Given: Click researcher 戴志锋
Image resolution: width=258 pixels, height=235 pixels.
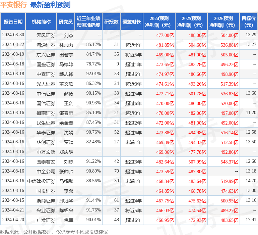Looking at the screenshot, I should [x=66, y=74].
